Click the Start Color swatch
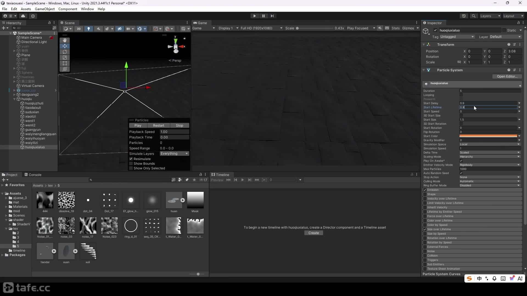Viewport: 527px width, 296px height. [488, 136]
